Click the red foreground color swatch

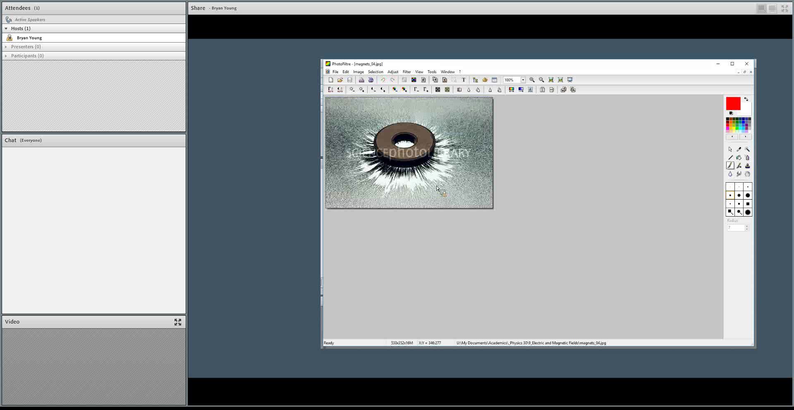pyautogui.click(x=733, y=104)
